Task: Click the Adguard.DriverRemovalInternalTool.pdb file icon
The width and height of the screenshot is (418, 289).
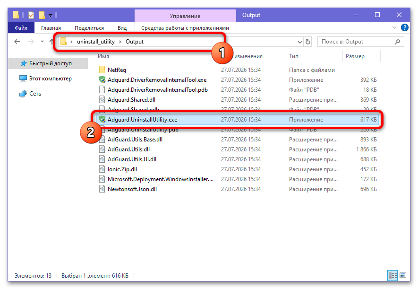Action: click(102, 90)
